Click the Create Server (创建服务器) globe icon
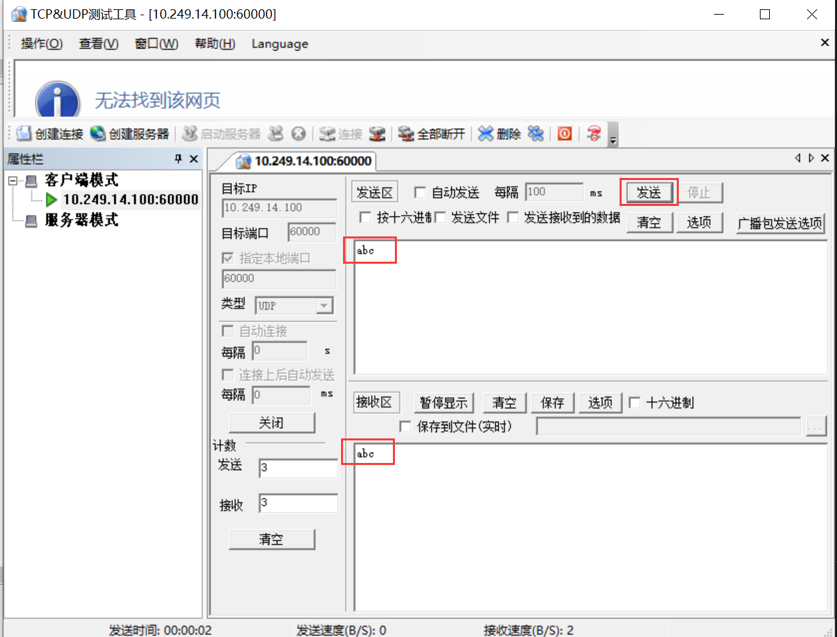837x637 pixels. tap(98, 134)
